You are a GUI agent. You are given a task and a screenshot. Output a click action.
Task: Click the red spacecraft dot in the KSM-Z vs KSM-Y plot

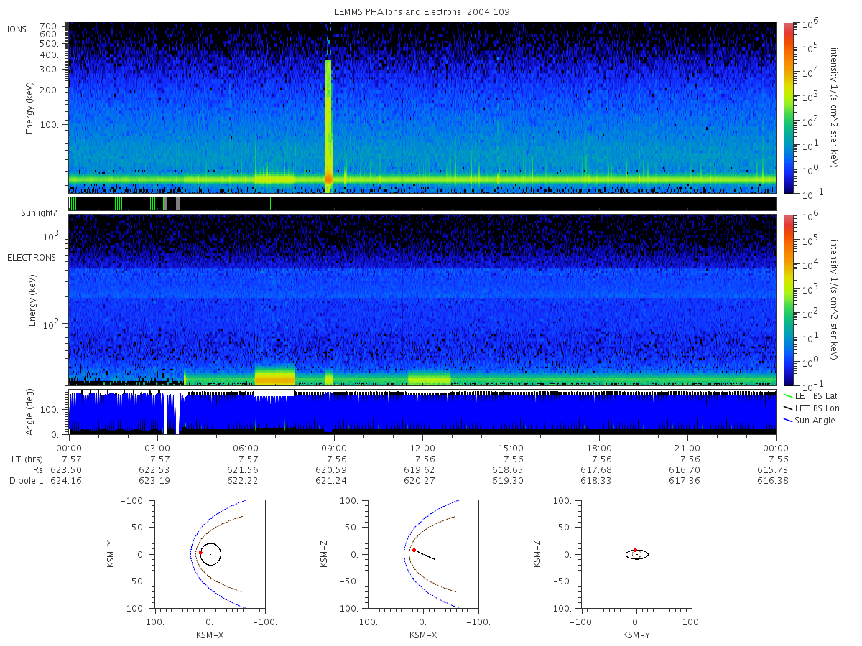[635, 550]
